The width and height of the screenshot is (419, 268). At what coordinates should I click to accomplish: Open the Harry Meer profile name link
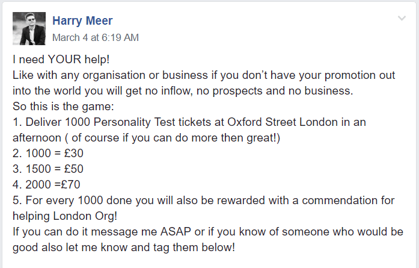[x=82, y=20]
